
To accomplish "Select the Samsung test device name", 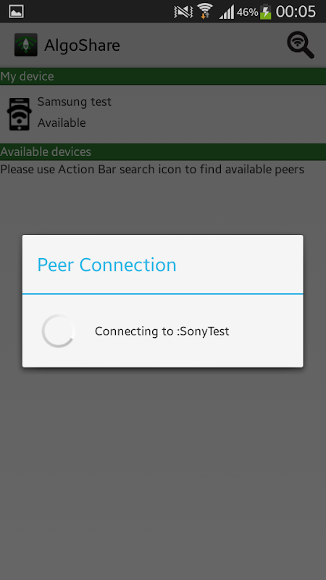I will point(75,101).
